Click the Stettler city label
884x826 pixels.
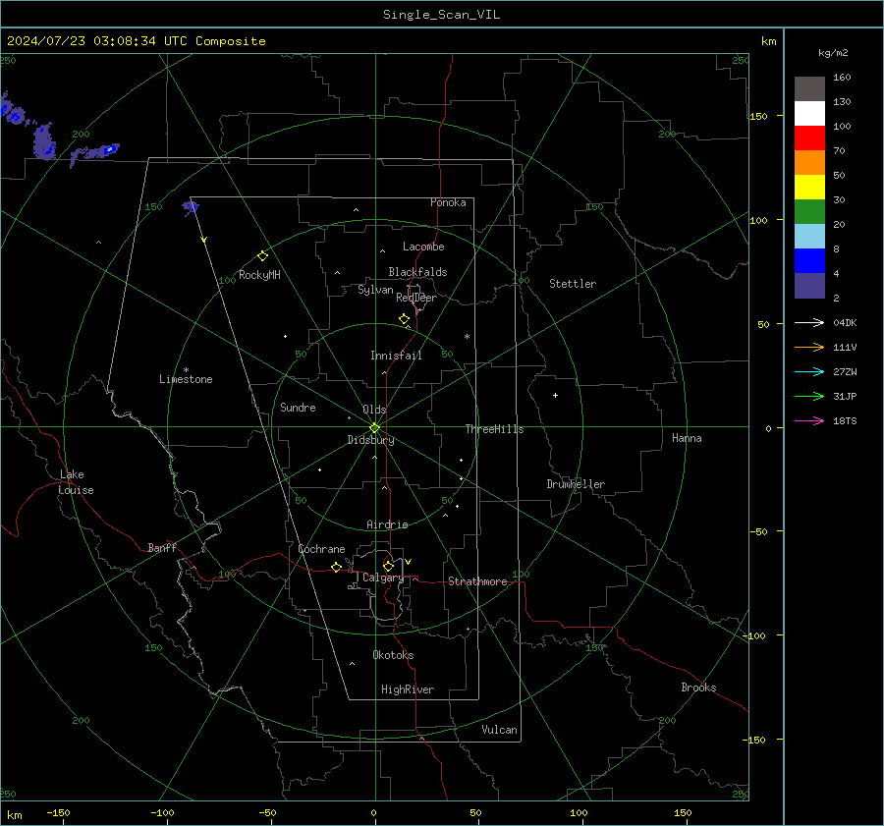click(573, 284)
